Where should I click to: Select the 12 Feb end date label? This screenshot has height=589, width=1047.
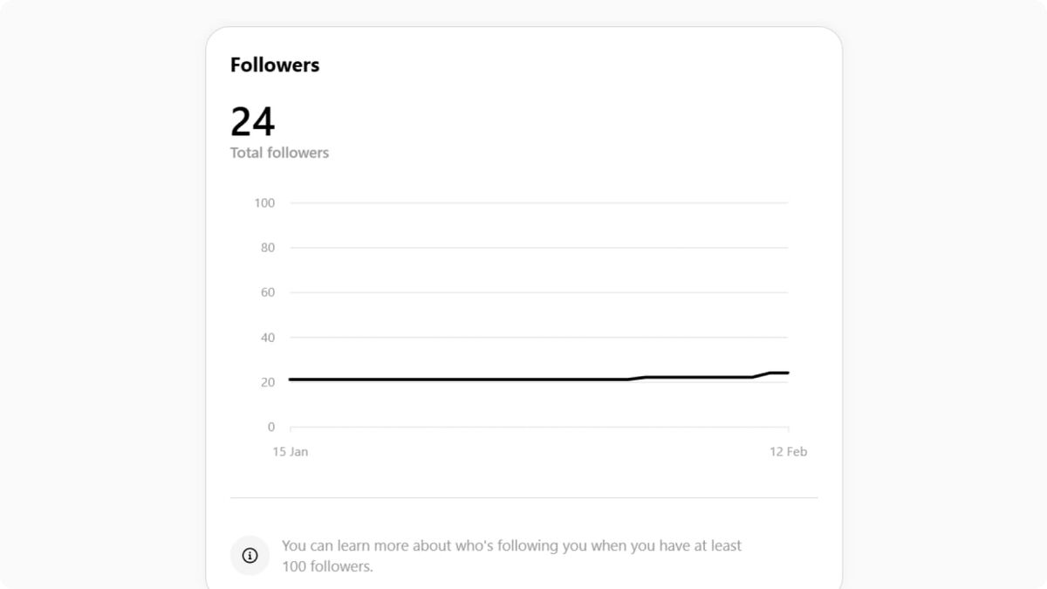pyautogui.click(x=788, y=452)
